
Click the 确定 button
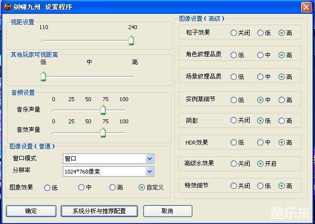[x=31, y=211]
